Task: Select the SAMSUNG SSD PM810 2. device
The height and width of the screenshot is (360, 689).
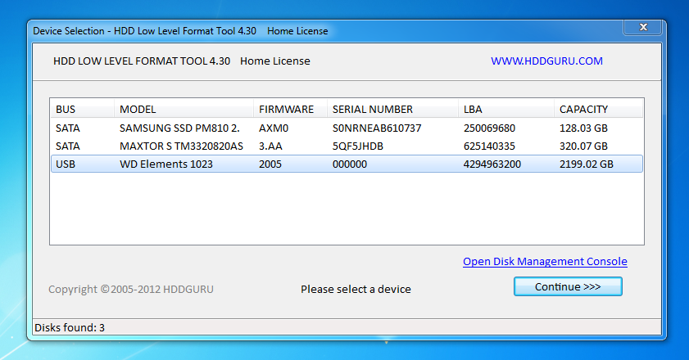Action: point(347,128)
